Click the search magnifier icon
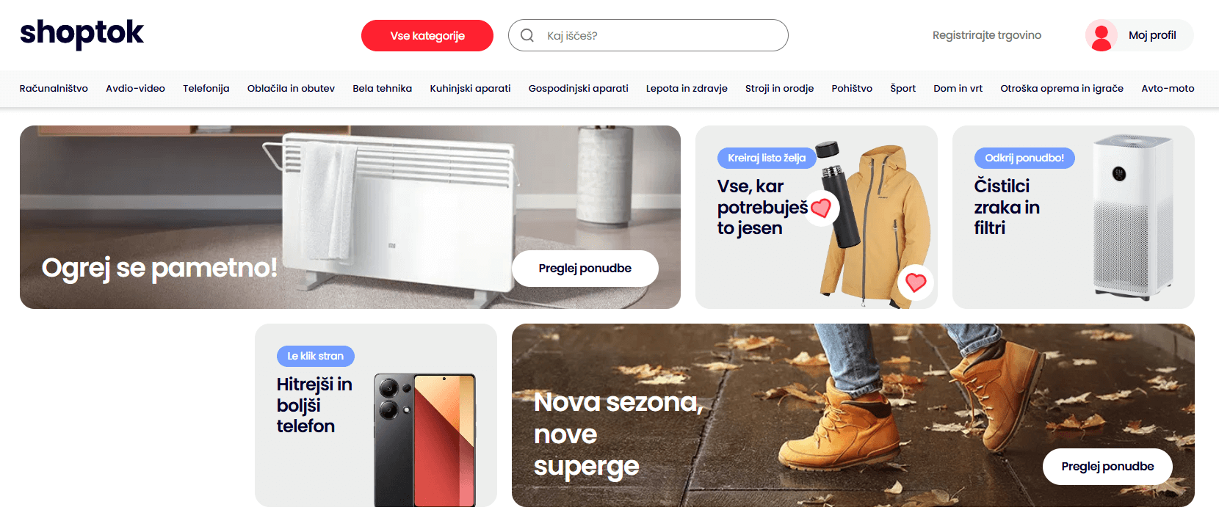This screenshot has height=521, width=1219. (527, 35)
